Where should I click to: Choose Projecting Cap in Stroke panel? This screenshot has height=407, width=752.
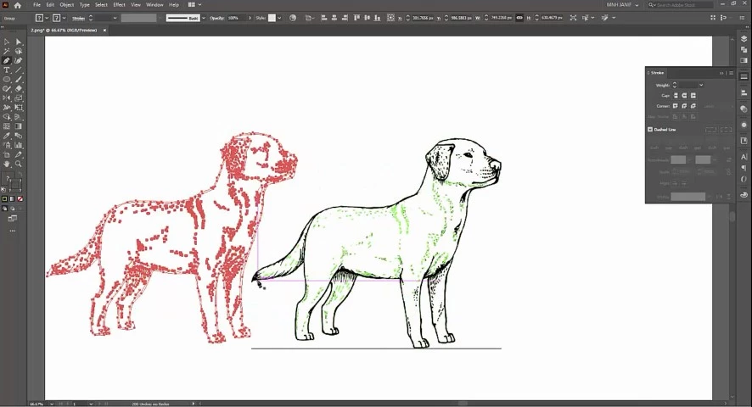[x=693, y=96]
